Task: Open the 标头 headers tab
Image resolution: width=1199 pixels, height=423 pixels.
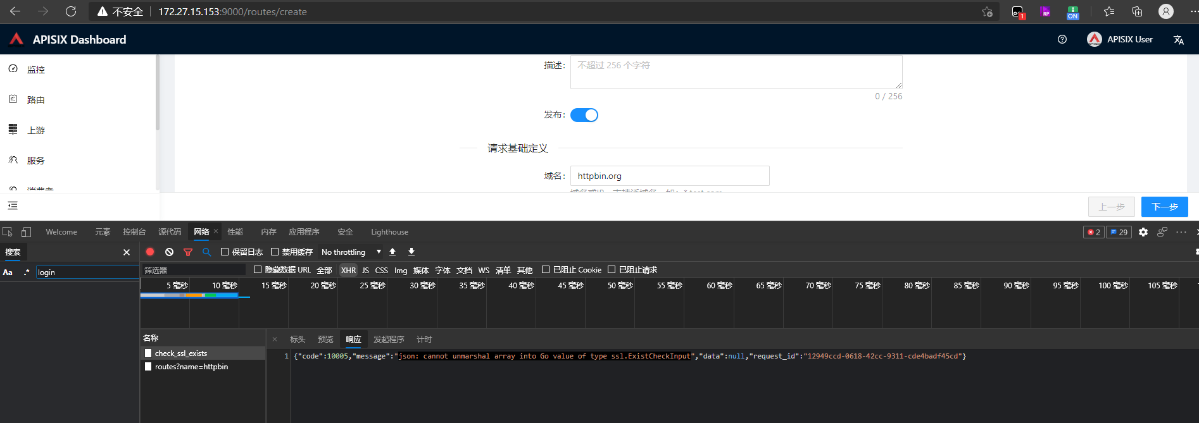Action: pyautogui.click(x=298, y=340)
